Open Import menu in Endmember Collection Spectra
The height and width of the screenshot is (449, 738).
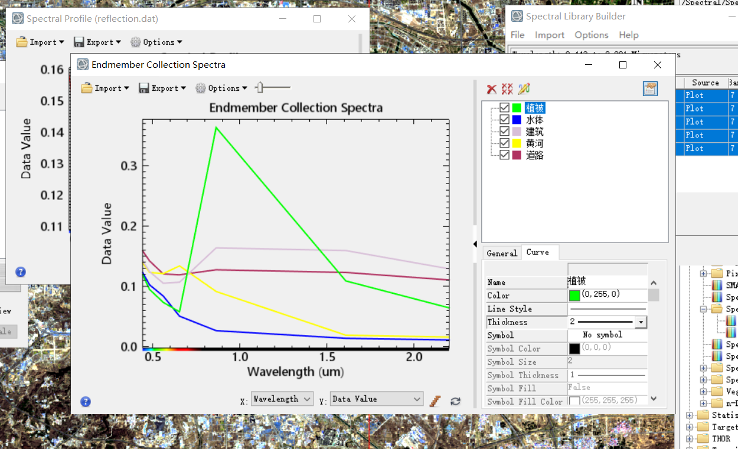click(105, 87)
